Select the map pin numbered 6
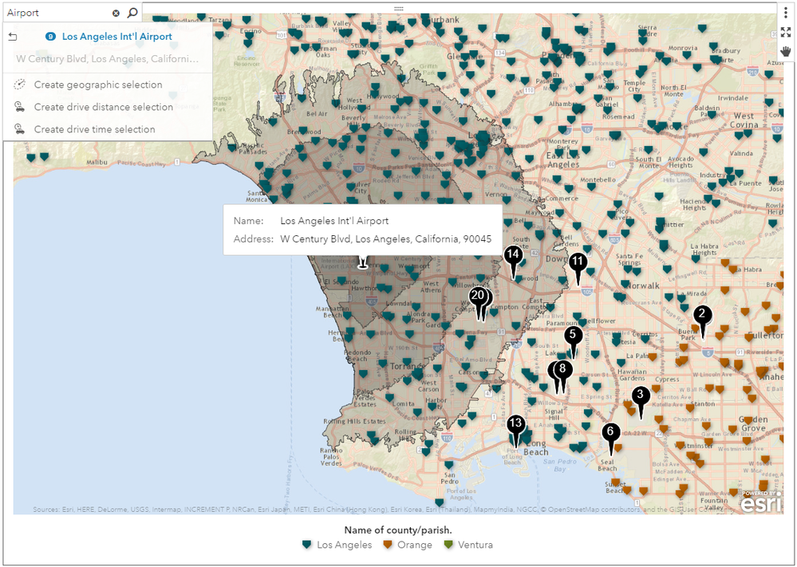Viewport: 797px width, 567px height. tap(611, 432)
